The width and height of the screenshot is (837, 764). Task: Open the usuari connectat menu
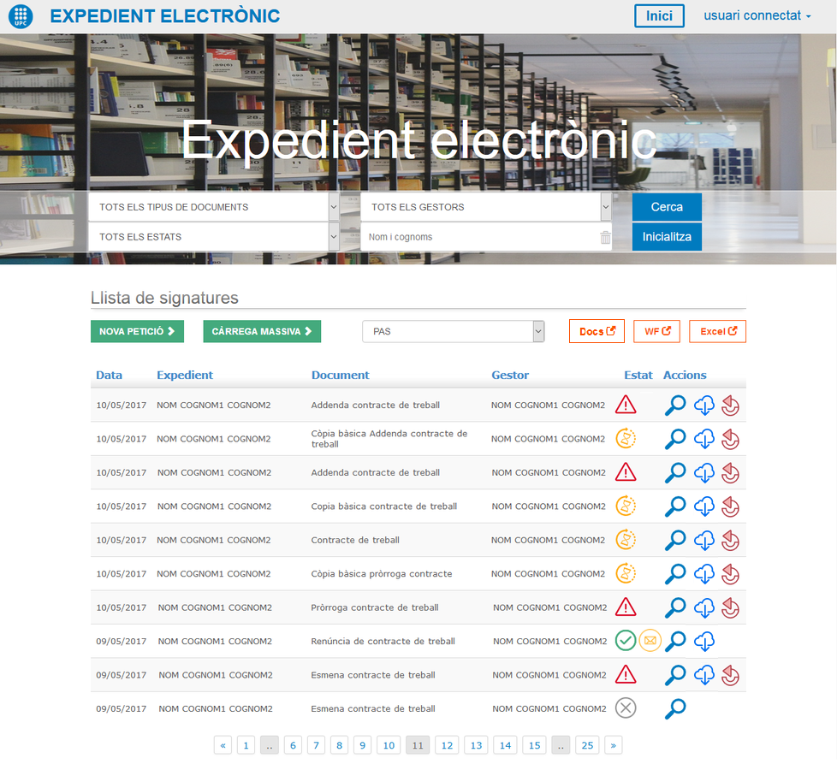[x=757, y=16]
